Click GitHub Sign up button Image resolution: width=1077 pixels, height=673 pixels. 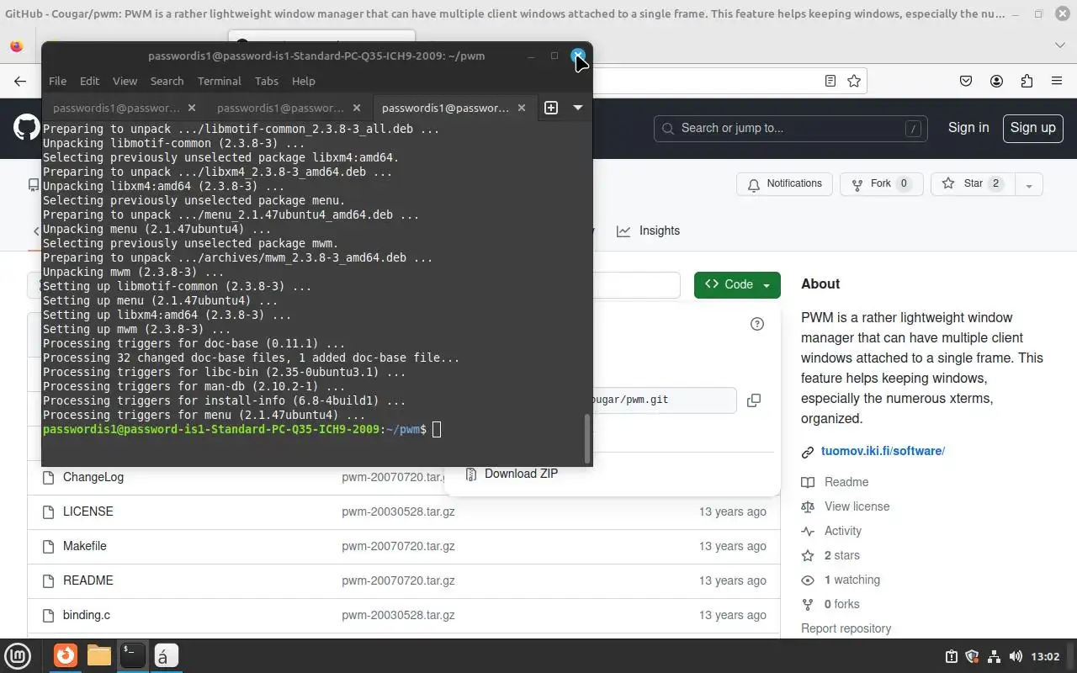(1032, 128)
